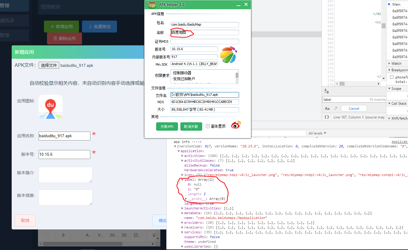Screen dimensions: 408x250
Task: Collapse the label Array(2) entry
Action: point(183,179)
